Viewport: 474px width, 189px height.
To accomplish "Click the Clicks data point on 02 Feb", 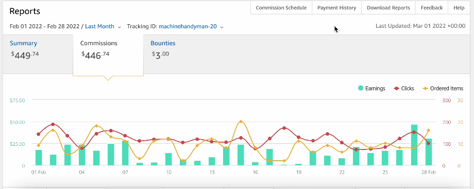I will click(53, 124).
